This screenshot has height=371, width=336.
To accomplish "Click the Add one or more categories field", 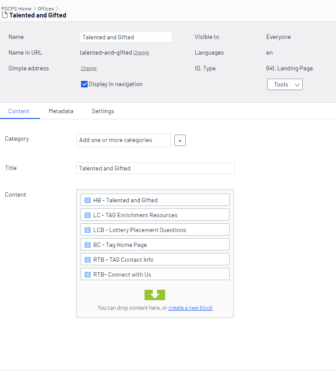I will 123,140.
